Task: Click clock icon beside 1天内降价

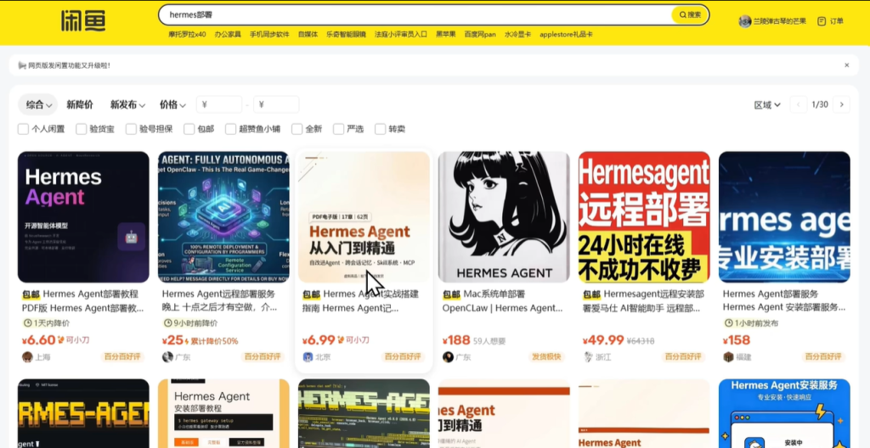Action: click(28, 322)
